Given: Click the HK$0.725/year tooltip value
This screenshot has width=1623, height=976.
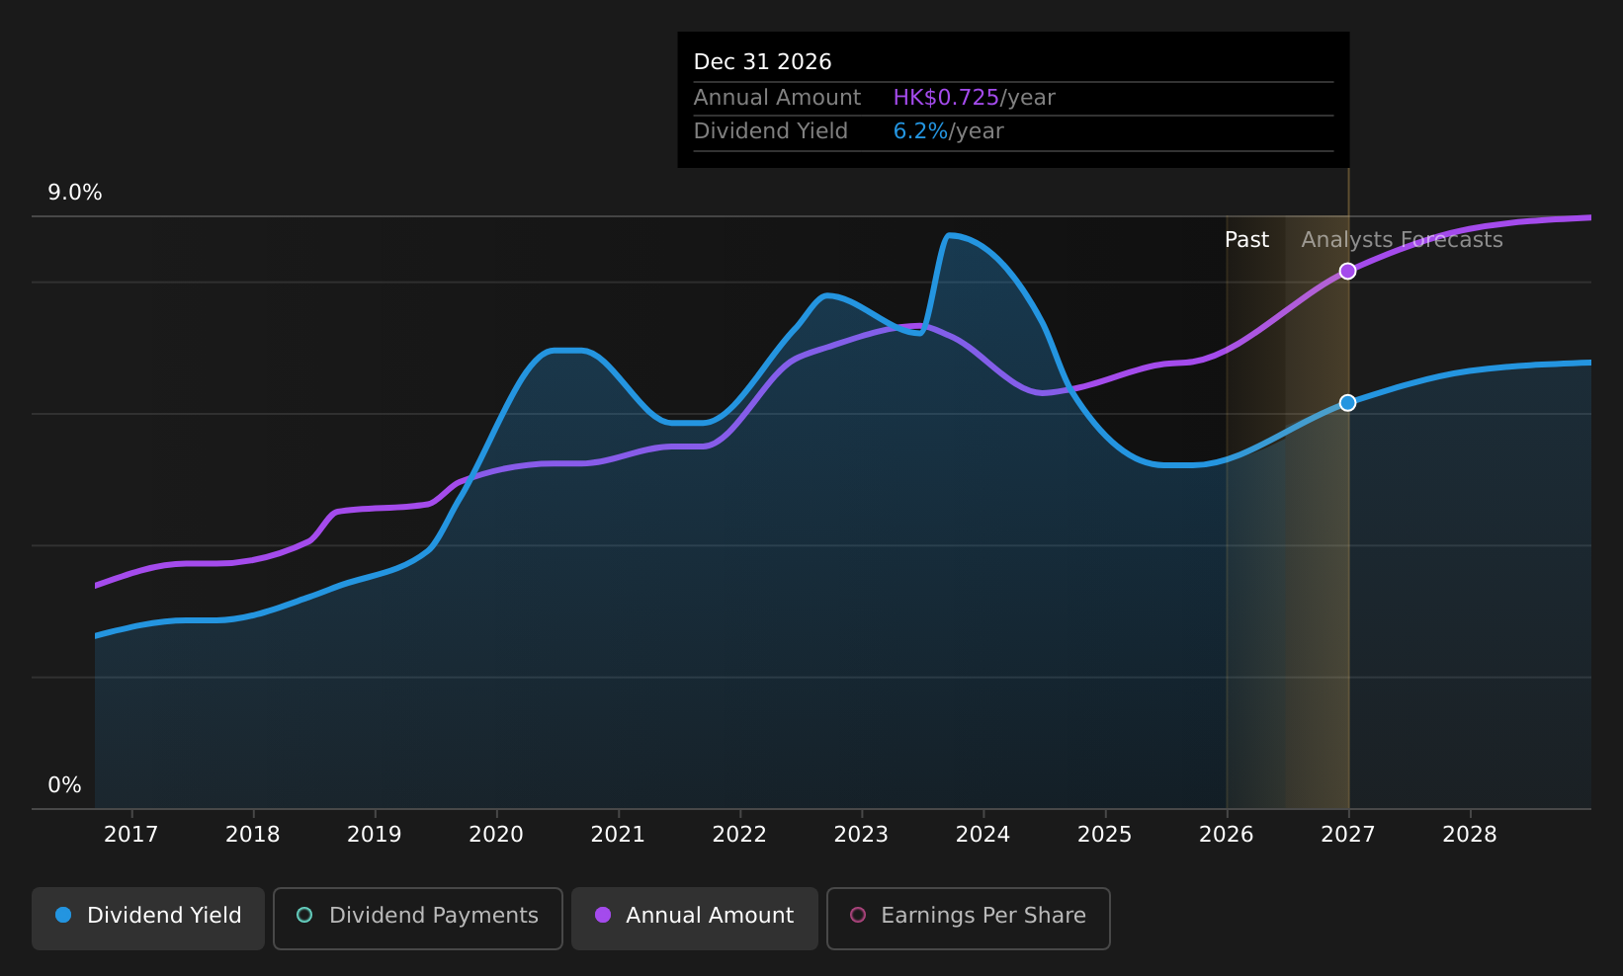Looking at the screenshot, I should point(974,98).
